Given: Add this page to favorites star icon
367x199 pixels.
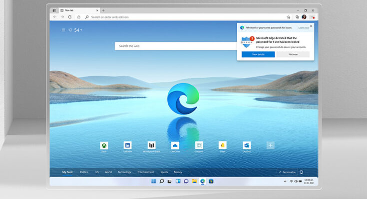Looking at the screenshot, I should 289,17.
